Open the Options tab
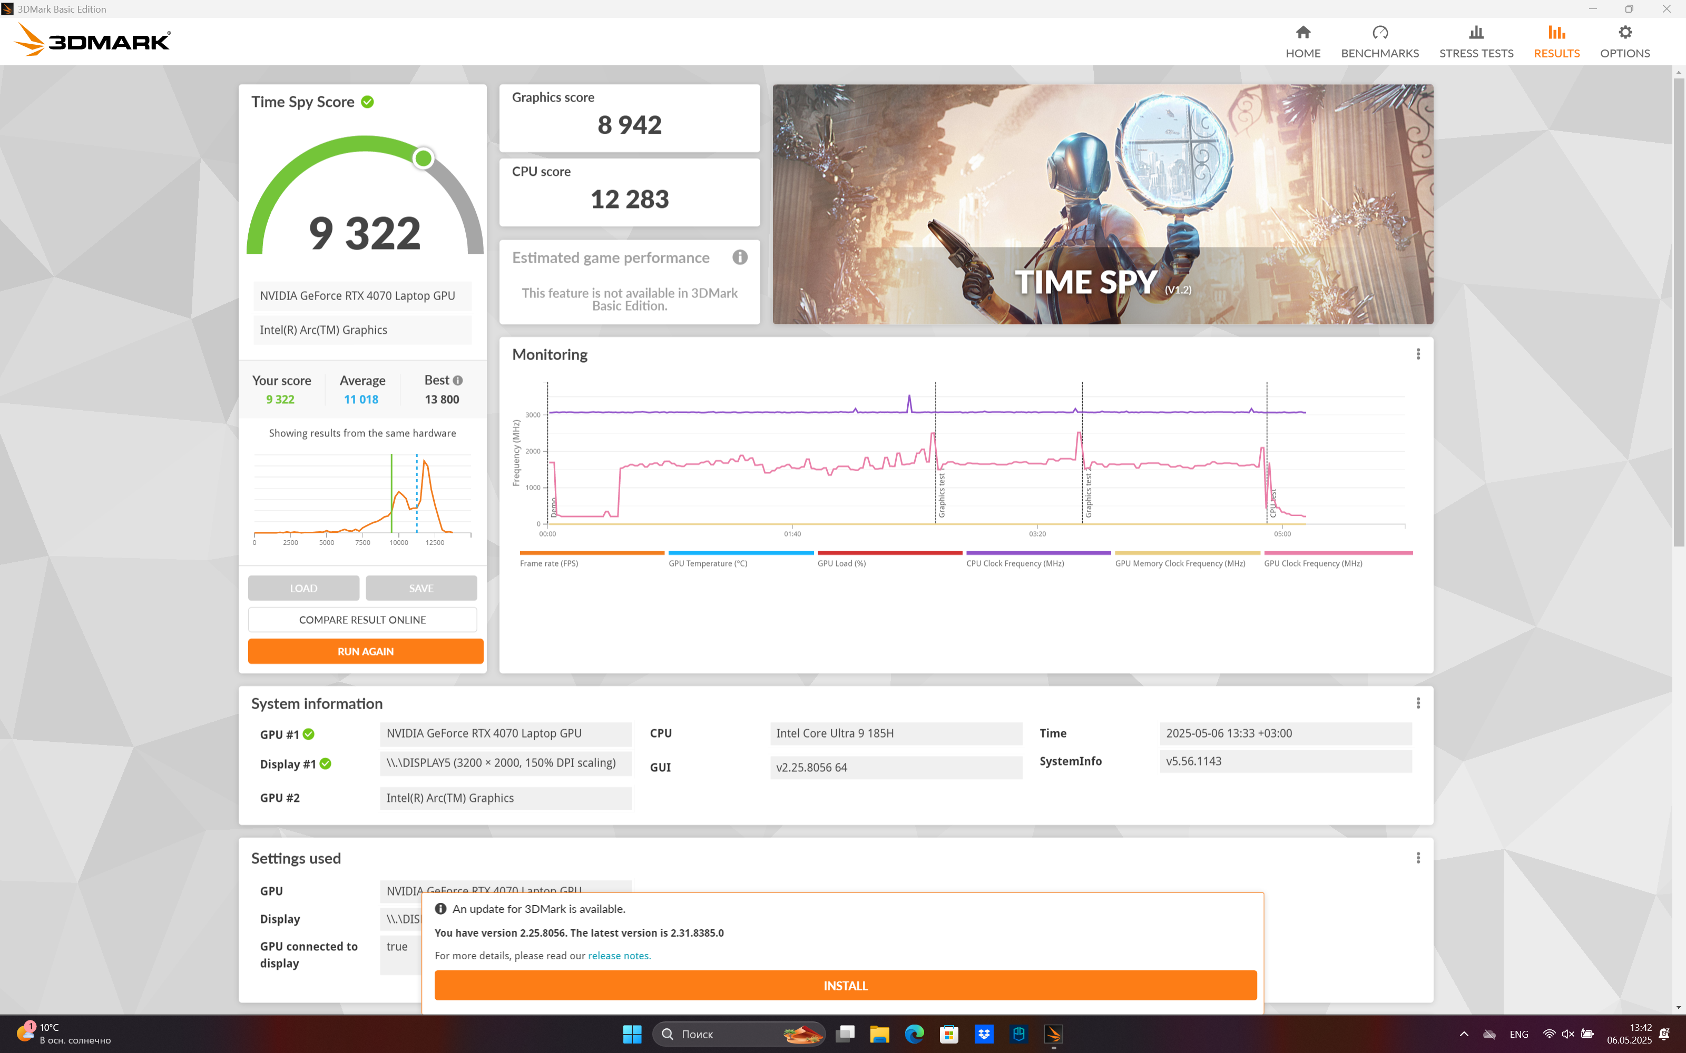This screenshot has height=1053, width=1686. 1625,42
